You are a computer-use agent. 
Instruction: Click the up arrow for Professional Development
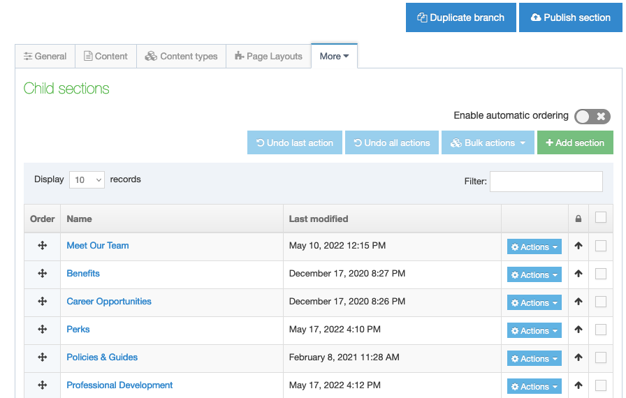coord(578,385)
